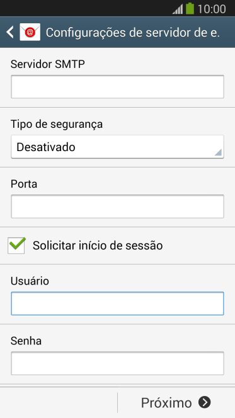Select the Desativado text in dropdown
235x418 pixels.
click(x=46, y=147)
